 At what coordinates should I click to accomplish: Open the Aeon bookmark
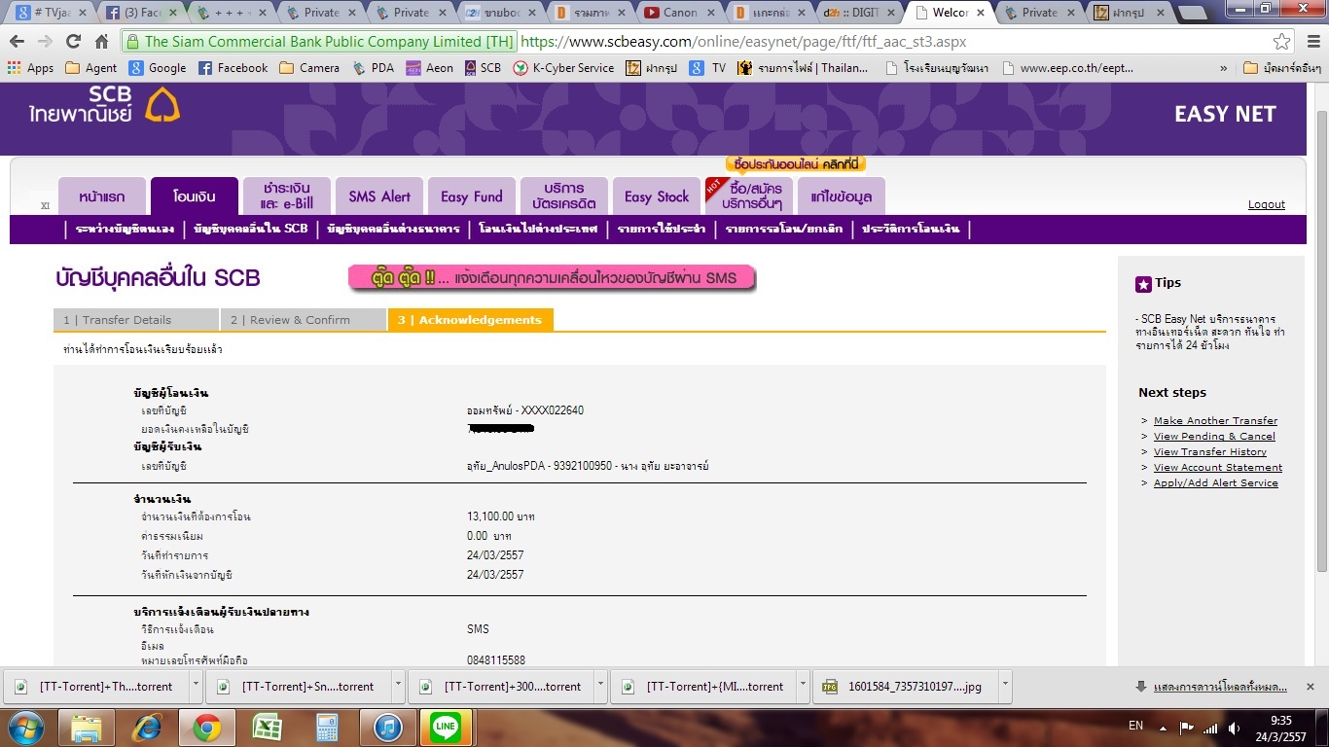pyautogui.click(x=430, y=68)
